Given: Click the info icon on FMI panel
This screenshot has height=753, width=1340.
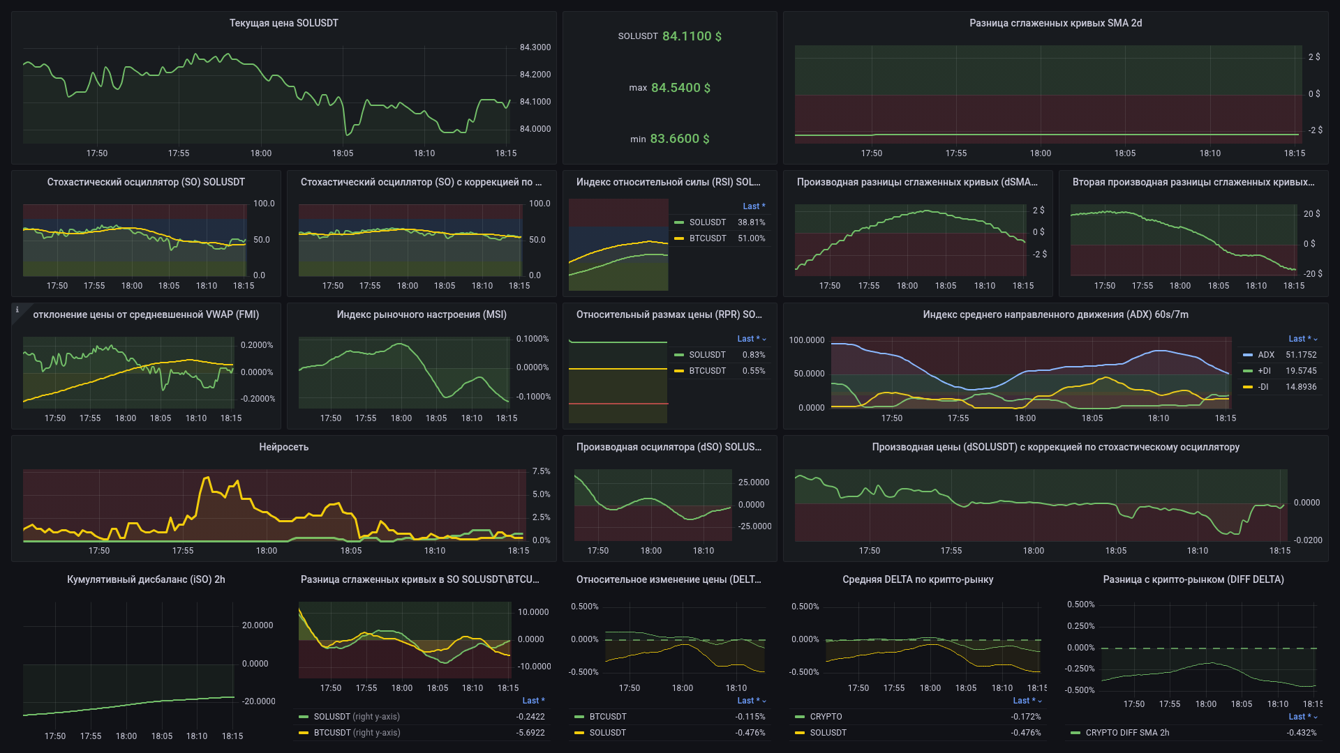Looking at the screenshot, I should click(17, 310).
